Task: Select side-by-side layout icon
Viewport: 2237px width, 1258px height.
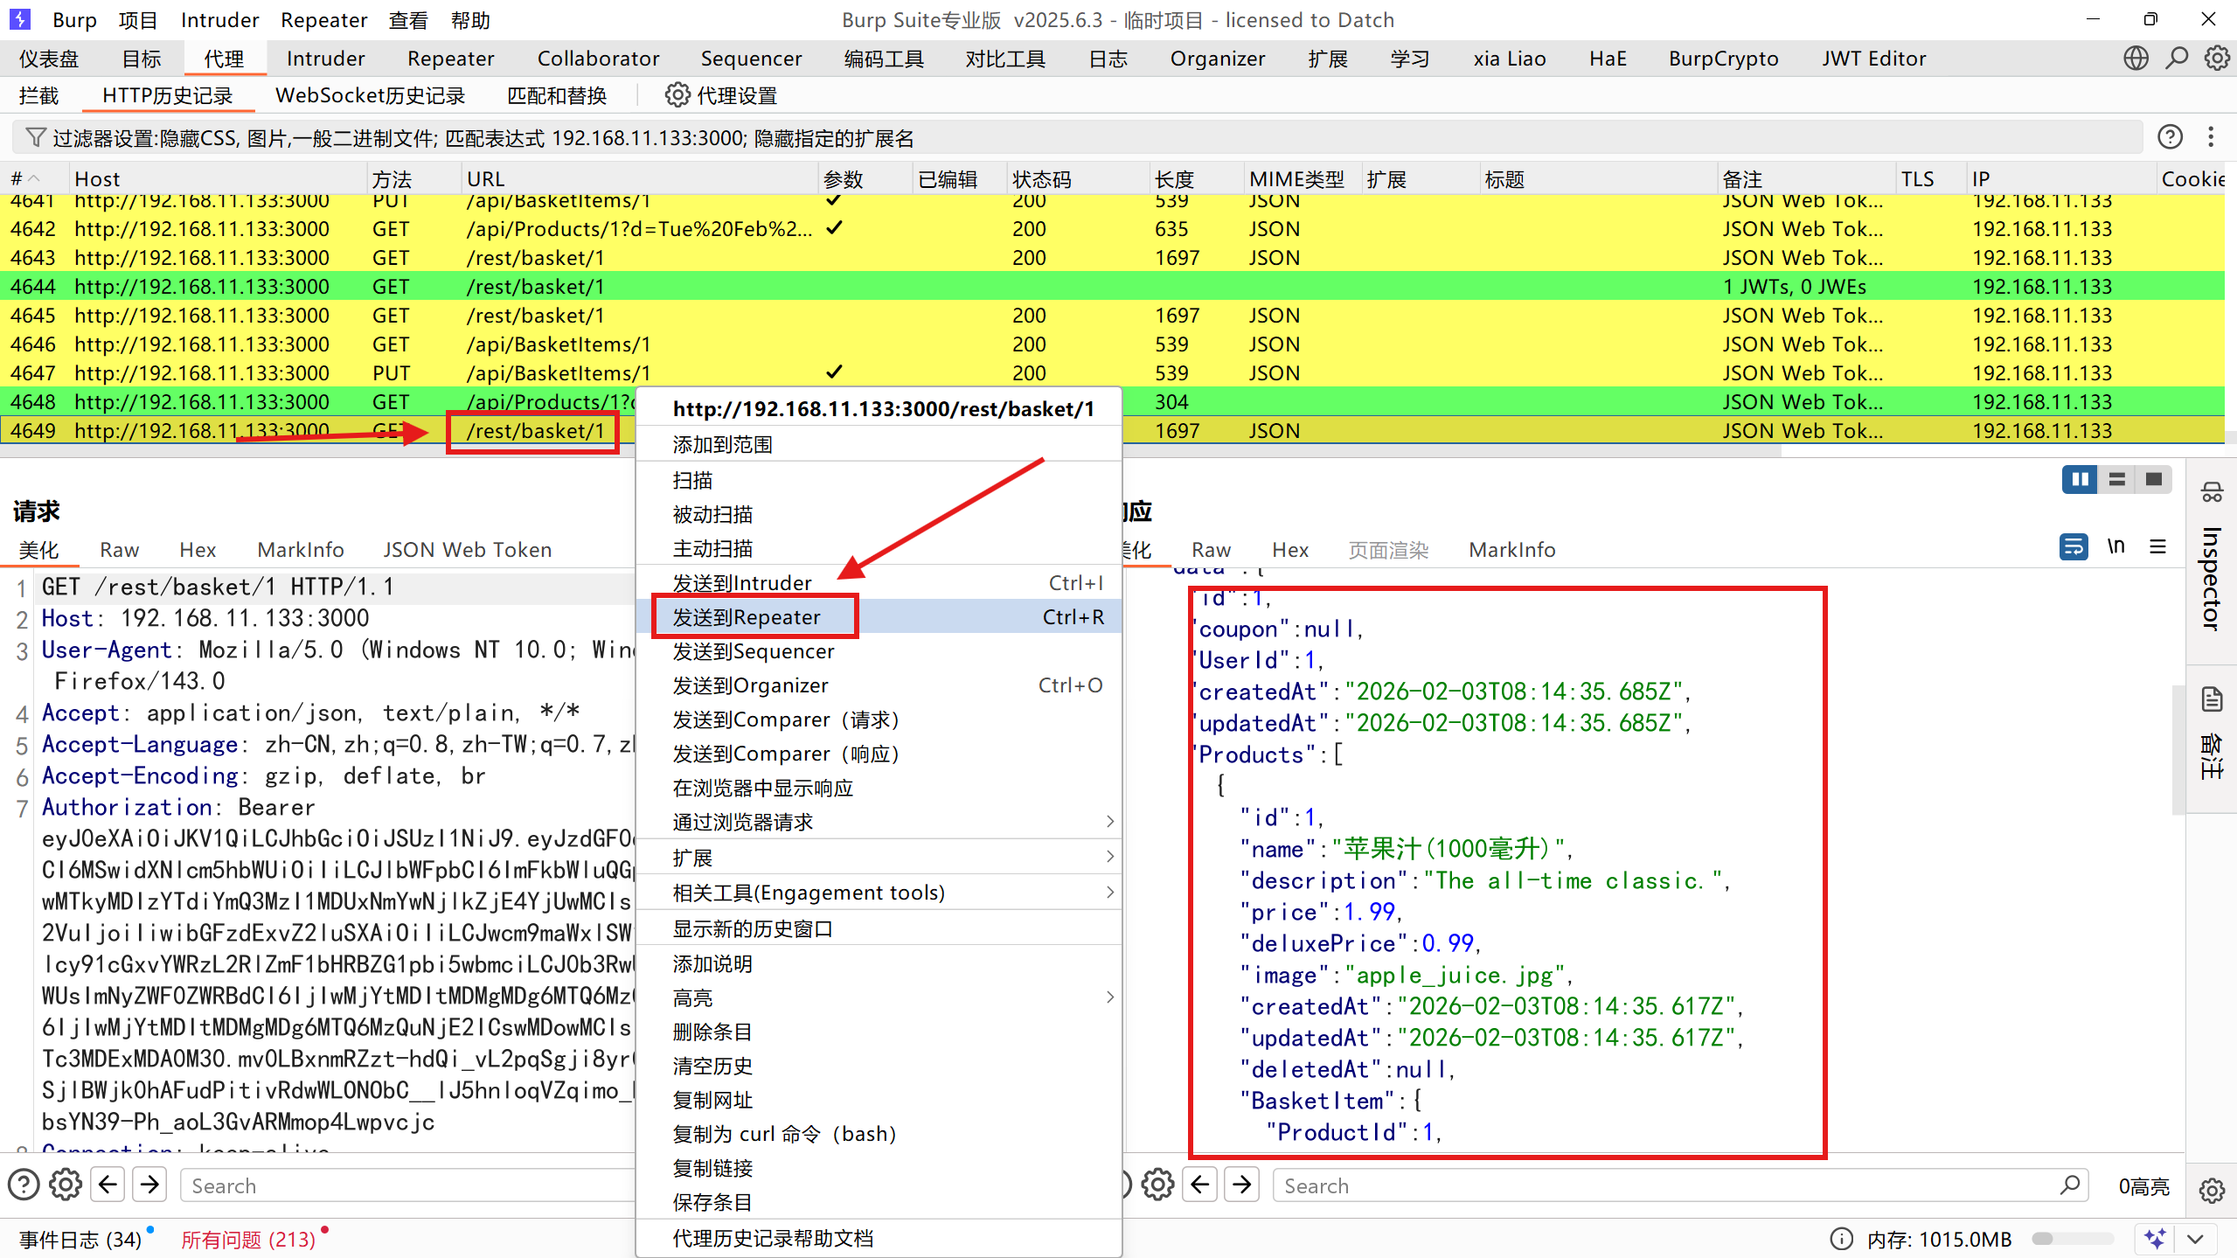Action: 2080,479
